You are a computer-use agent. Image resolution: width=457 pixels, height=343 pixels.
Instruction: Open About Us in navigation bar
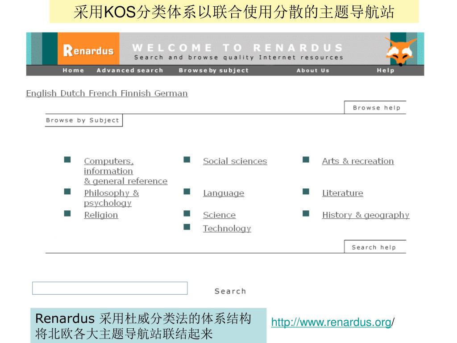click(x=313, y=70)
